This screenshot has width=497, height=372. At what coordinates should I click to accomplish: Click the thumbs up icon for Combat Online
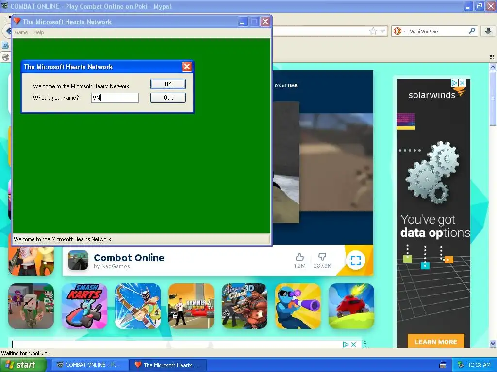point(299,257)
